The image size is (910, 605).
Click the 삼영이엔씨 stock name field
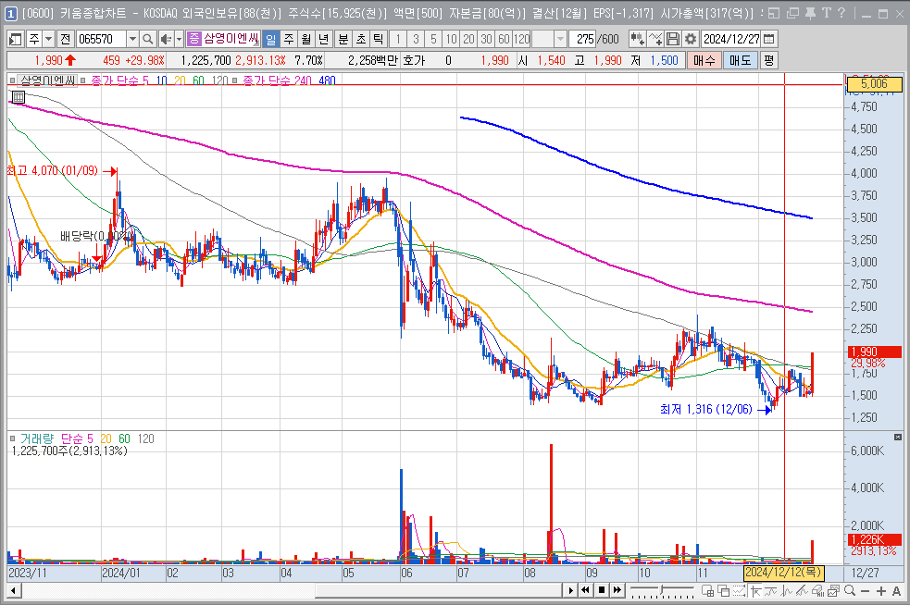(231, 39)
